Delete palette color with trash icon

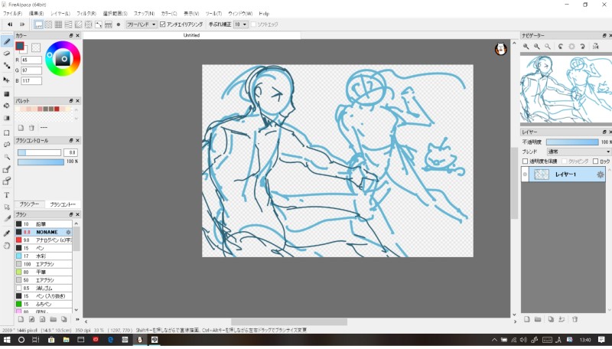31,128
